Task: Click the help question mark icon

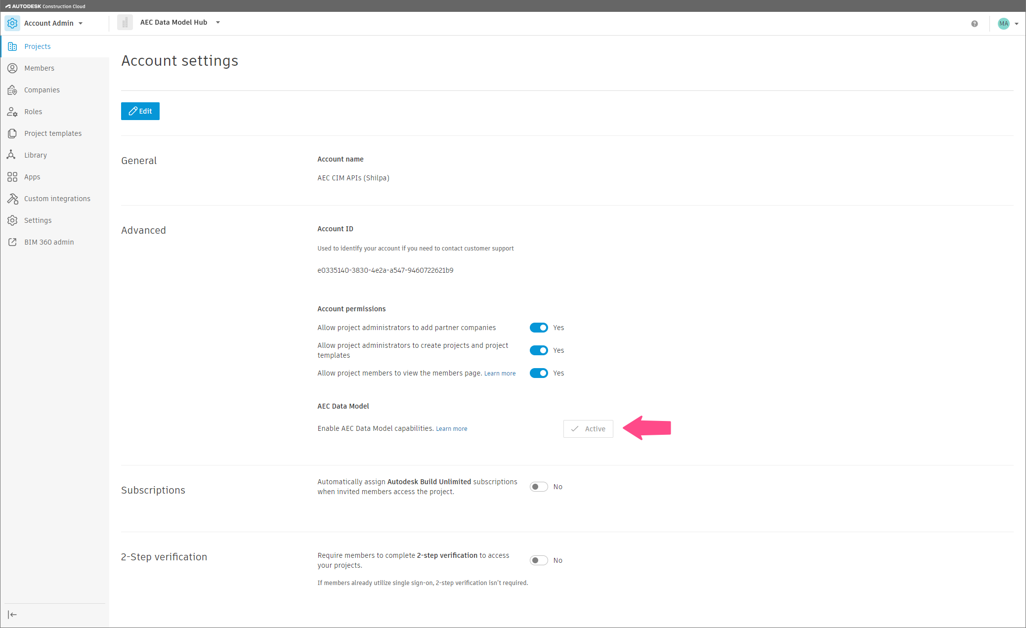Action: click(x=974, y=24)
